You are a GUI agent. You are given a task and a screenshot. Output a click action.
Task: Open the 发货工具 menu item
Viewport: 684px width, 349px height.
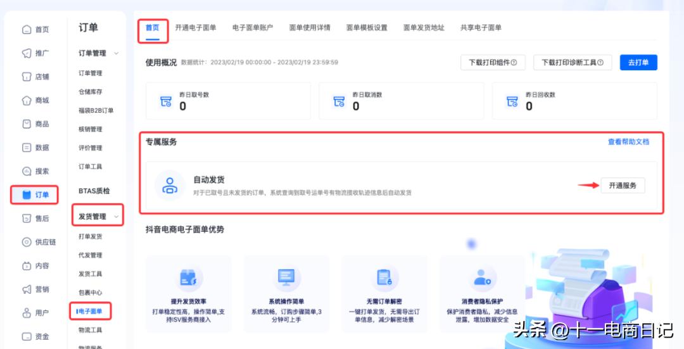[91, 274]
